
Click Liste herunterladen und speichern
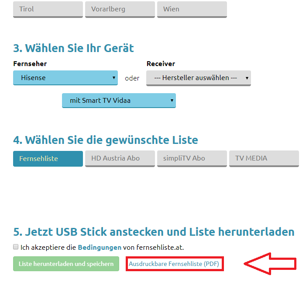click(66, 264)
